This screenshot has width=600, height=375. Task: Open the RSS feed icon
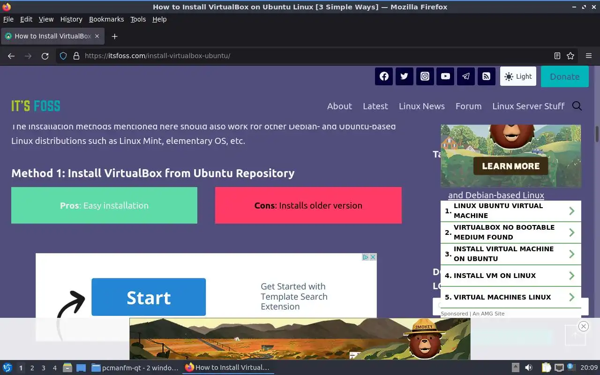487,76
